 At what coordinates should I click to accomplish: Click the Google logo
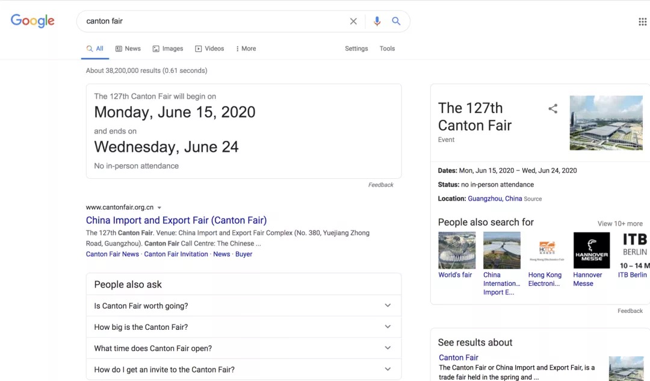click(32, 21)
